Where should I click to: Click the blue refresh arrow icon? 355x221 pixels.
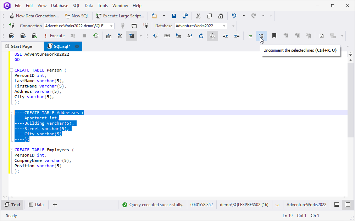tap(201, 36)
